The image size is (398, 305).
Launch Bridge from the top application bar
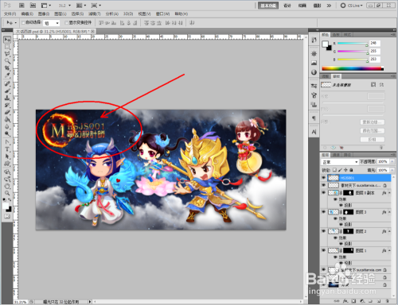point(21,6)
